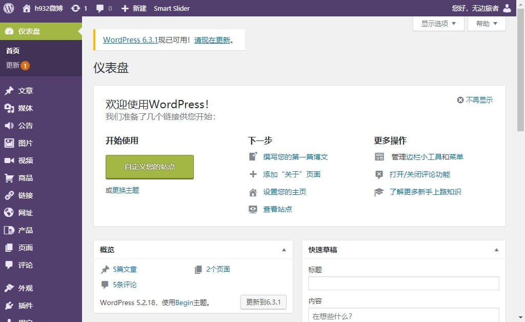Open the h932微博 site home icon
This screenshot has height=322, width=525.
point(27,8)
